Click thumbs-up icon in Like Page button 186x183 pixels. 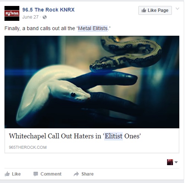[144, 10]
